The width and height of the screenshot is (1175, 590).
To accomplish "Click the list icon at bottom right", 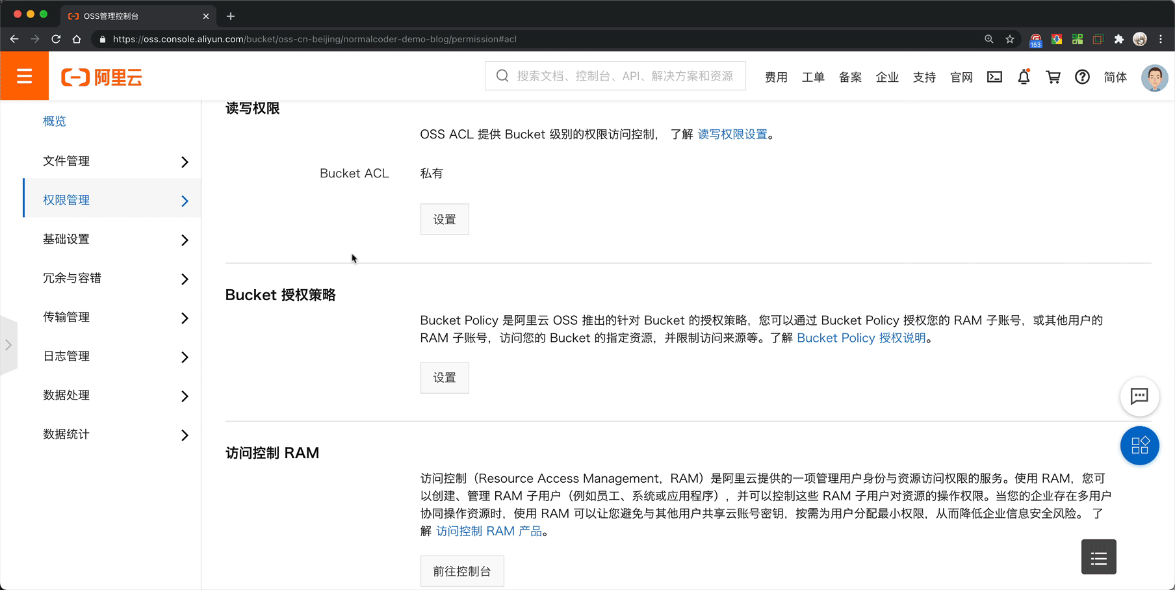I will [x=1098, y=557].
